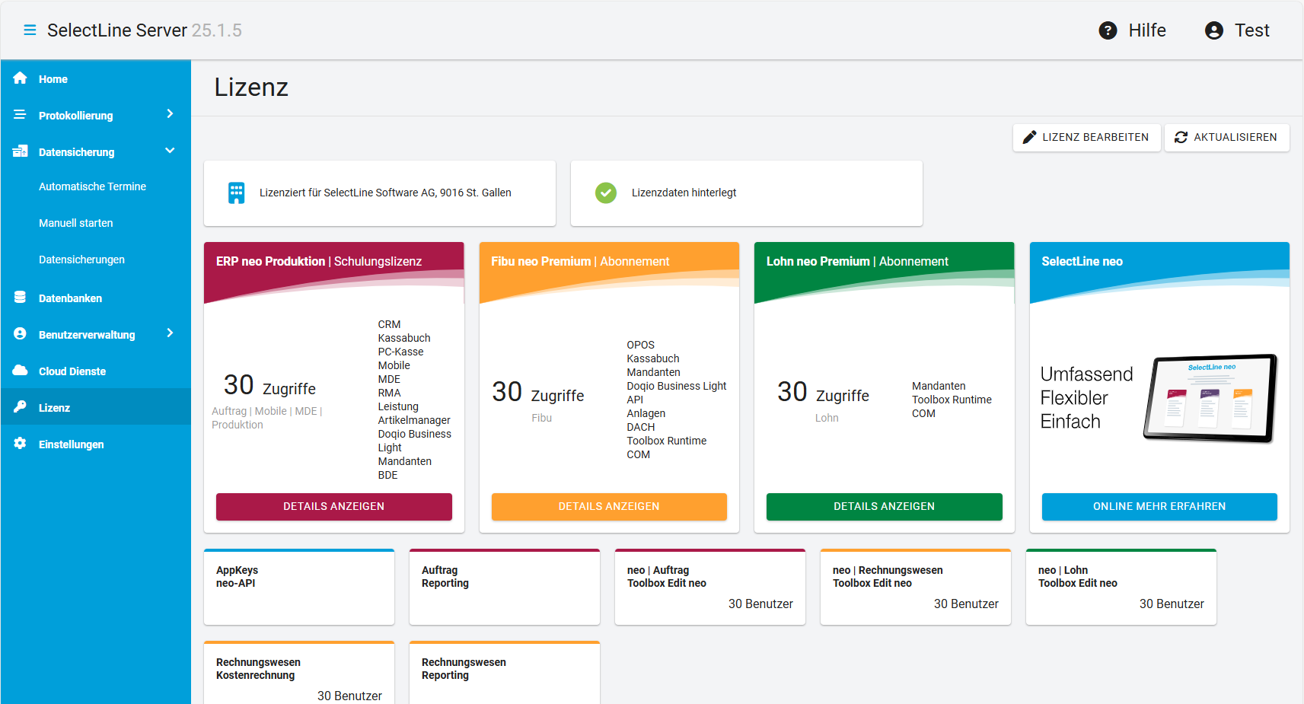The height and width of the screenshot is (704, 1304).
Task: Click the SelectLine neo tablet image
Action: coord(1210,398)
